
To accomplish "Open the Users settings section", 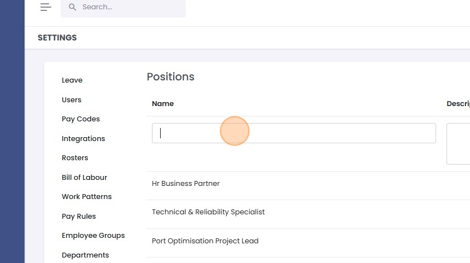I will coord(72,100).
